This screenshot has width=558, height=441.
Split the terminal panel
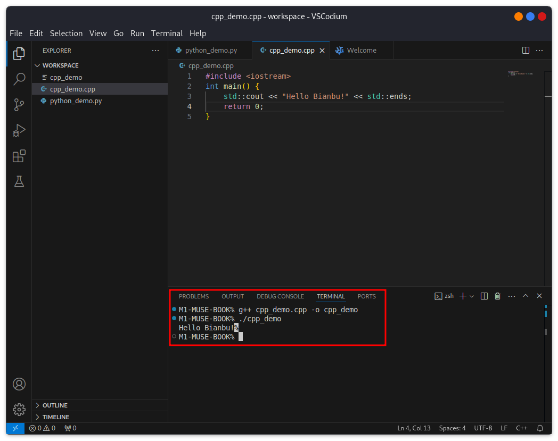pos(484,296)
